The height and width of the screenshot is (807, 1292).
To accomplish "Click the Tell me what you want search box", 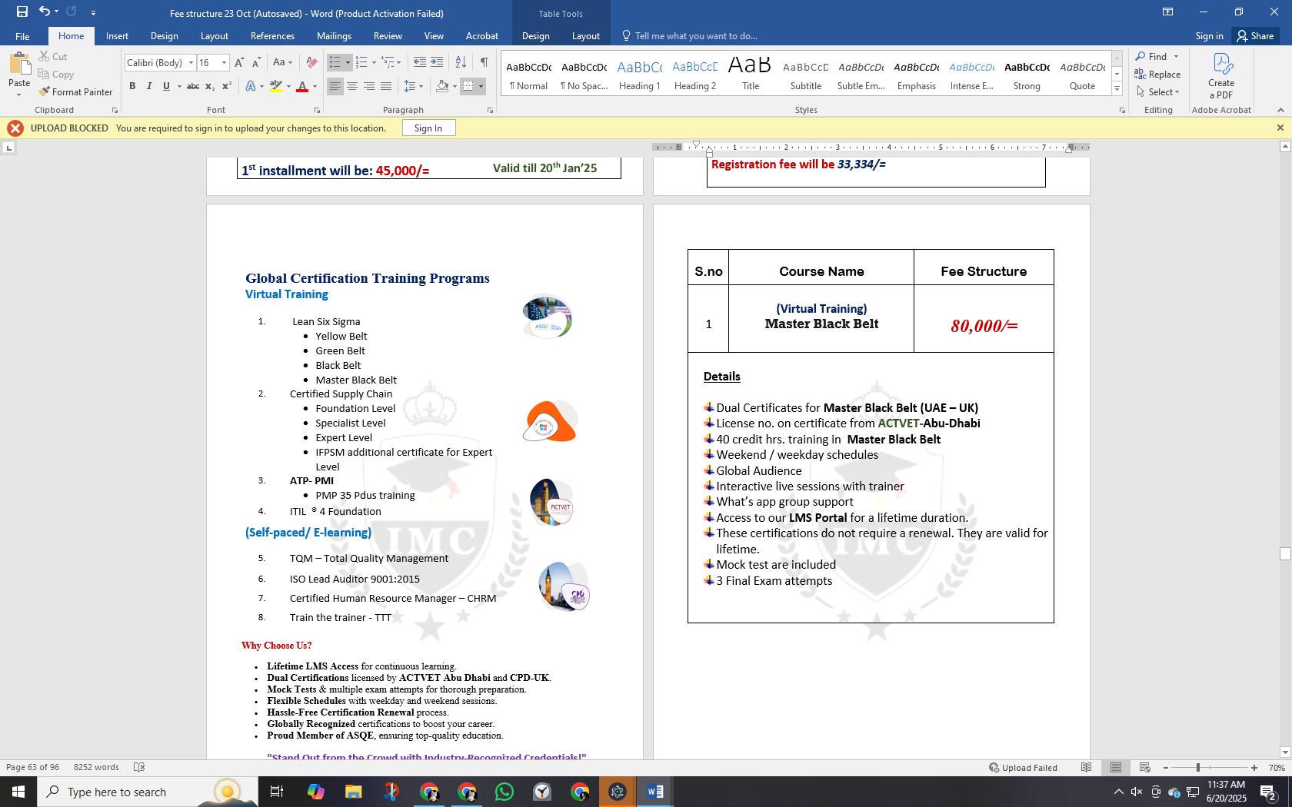I will 689,36.
